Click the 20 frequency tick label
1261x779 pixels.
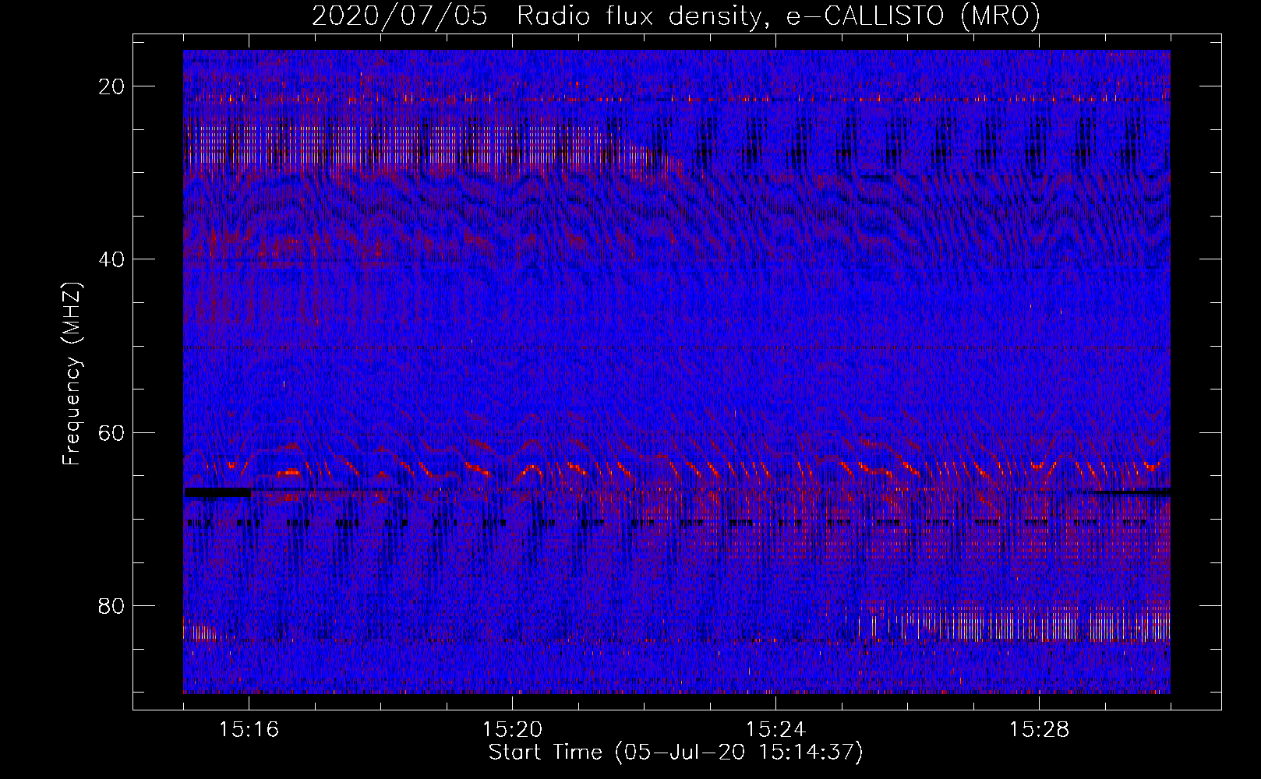click(x=111, y=86)
